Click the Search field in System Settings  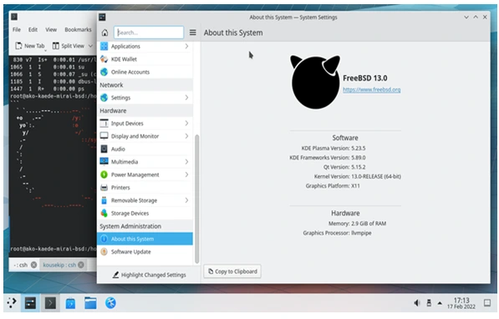pyautogui.click(x=149, y=33)
